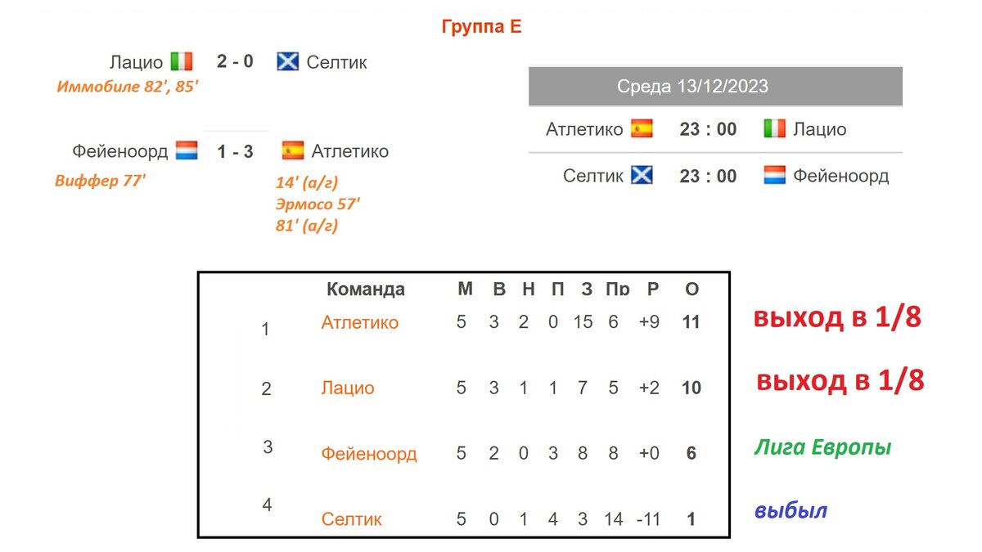Click the О points column header
Image resolution: width=982 pixels, height=552 pixels.
691,289
